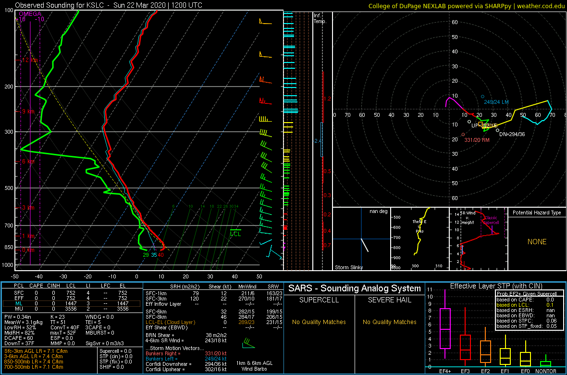Click the Effective Layer STP (with CIN) title

point(495,287)
